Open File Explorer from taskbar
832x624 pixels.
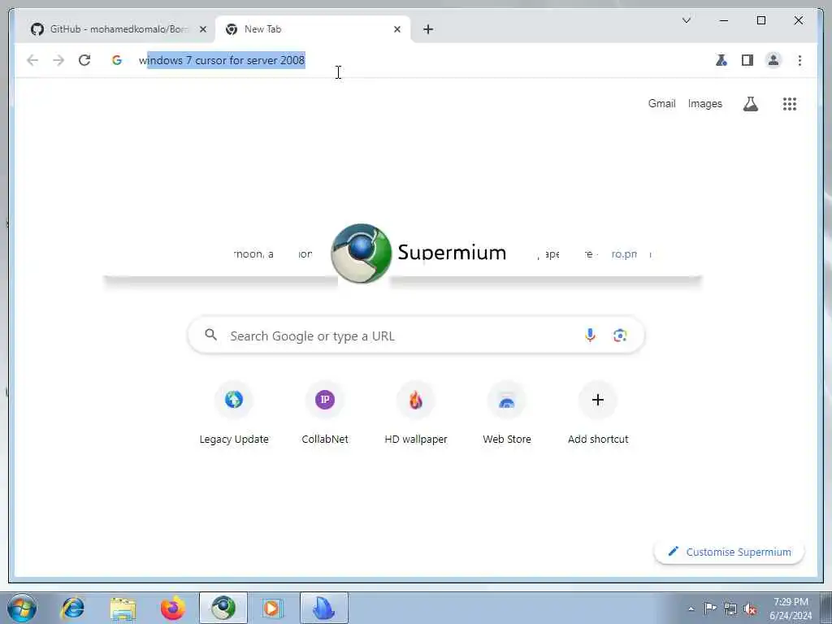coord(123,608)
